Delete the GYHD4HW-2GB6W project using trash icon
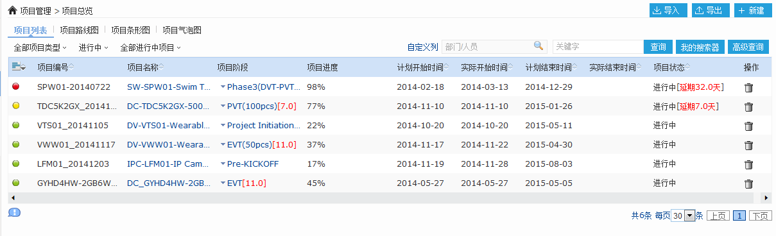Image resolution: width=776 pixels, height=236 pixels. click(748, 183)
